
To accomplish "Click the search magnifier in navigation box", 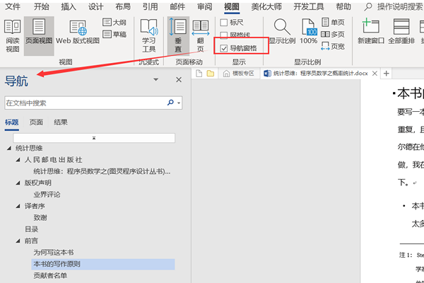I will [x=170, y=103].
